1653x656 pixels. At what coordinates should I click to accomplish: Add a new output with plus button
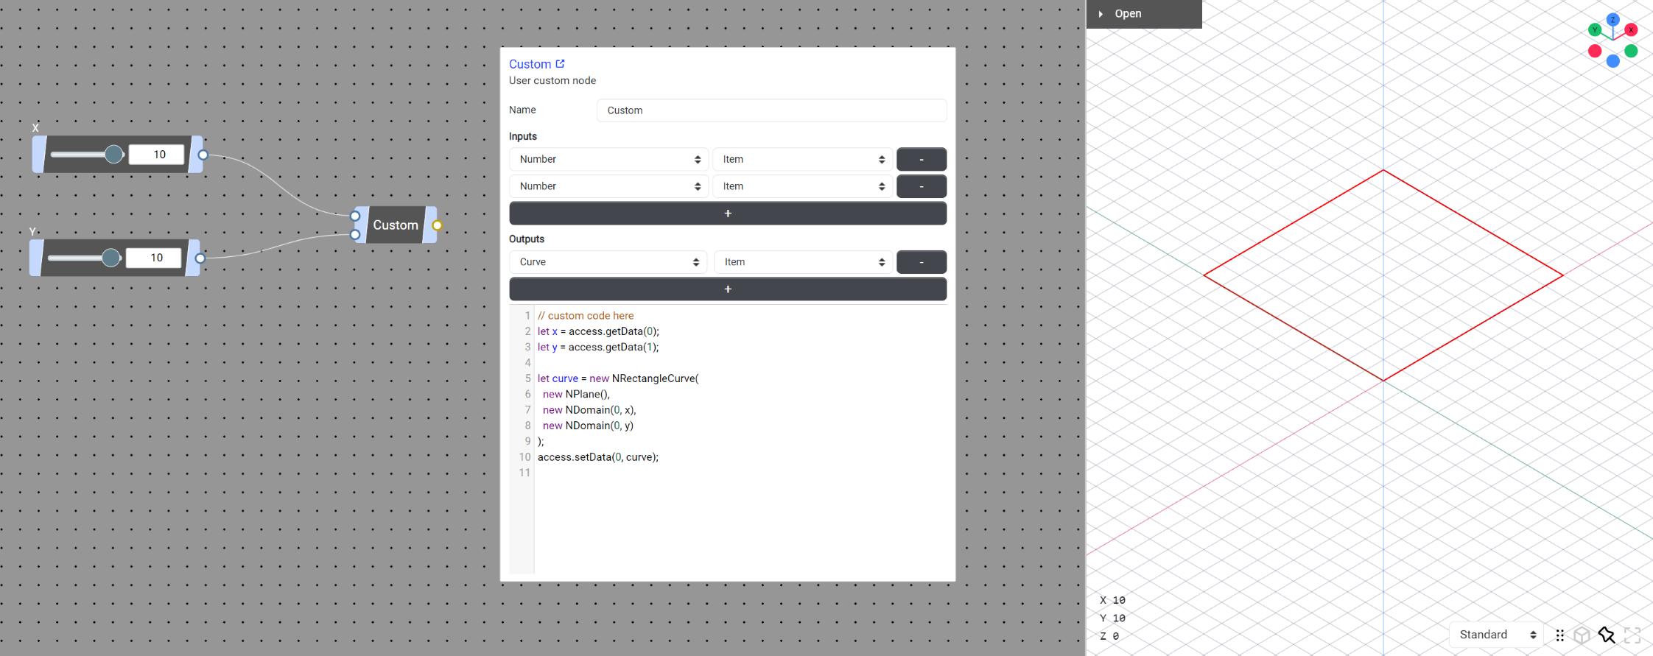coord(728,289)
